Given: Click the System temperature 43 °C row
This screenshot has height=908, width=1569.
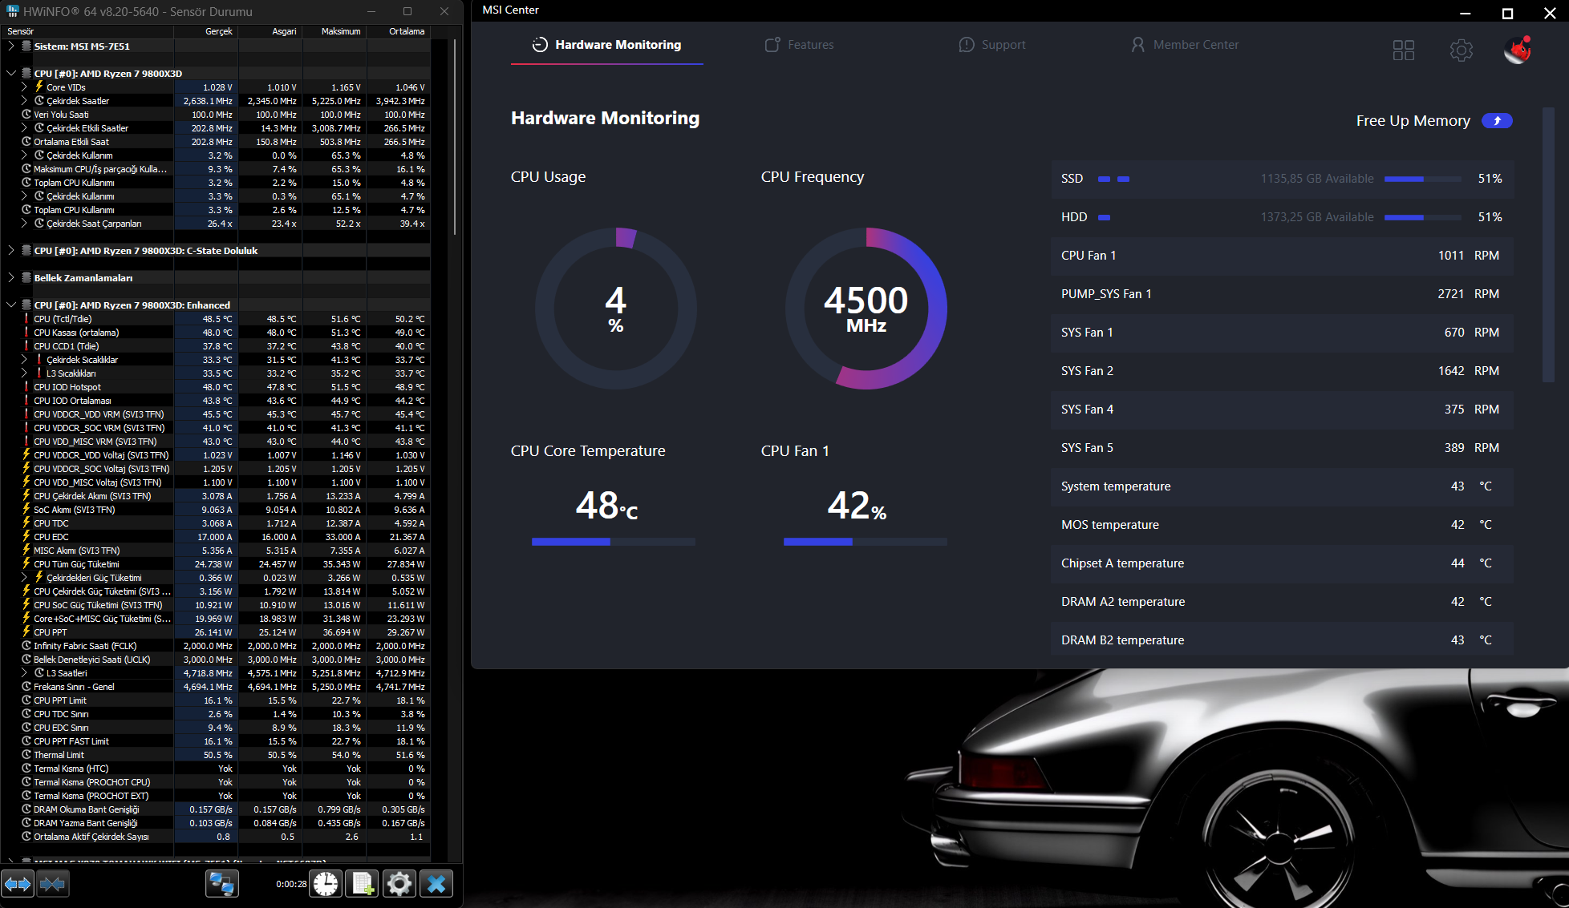Looking at the screenshot, I should click(1282, 486).
